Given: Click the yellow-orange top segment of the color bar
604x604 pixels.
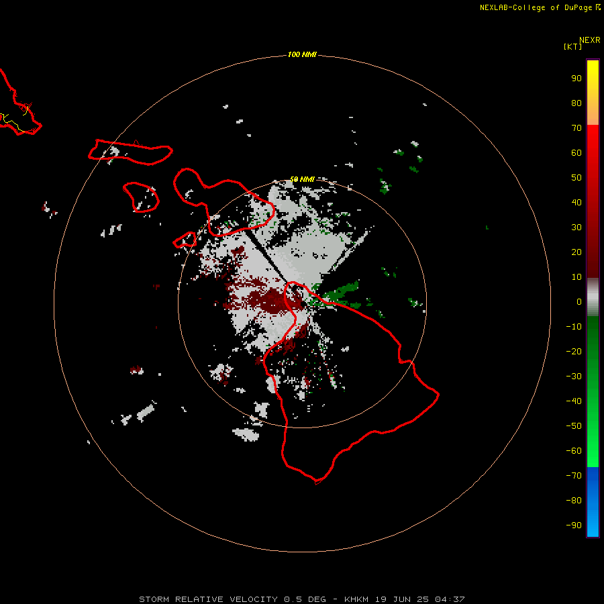Looking at the screenshot, I should (593, 93).
